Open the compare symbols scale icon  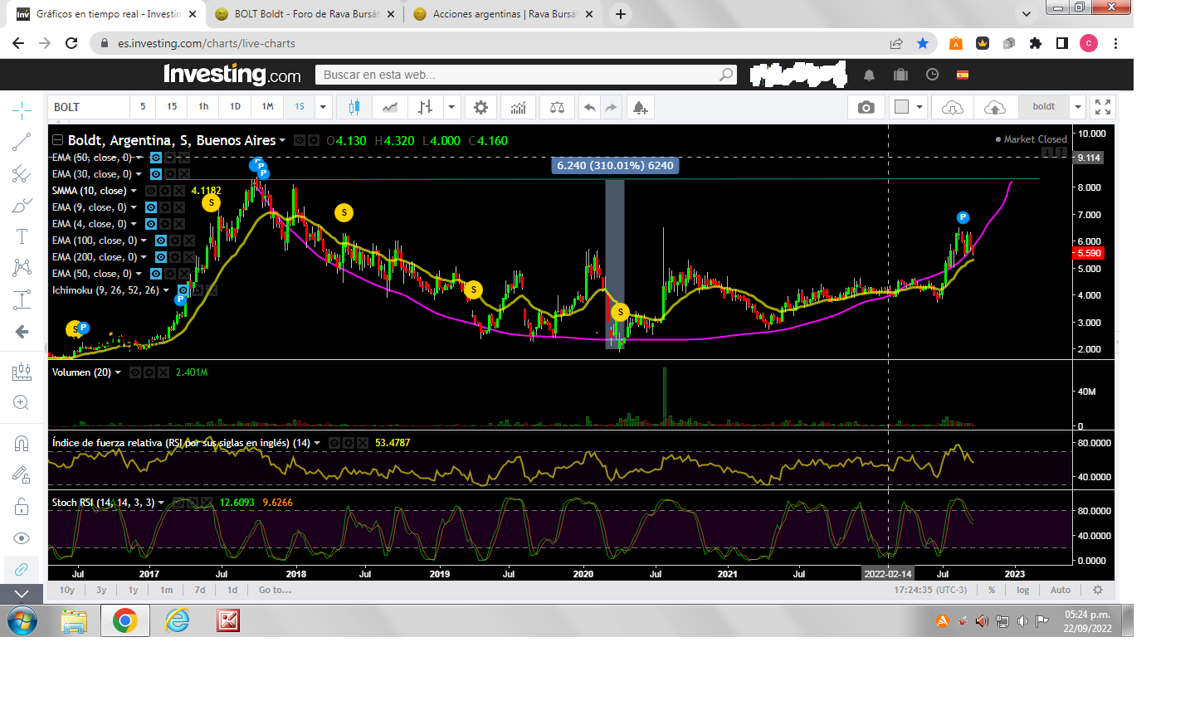pyautogui.click(x=557, y=107)
